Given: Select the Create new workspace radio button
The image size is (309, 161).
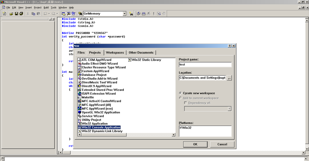Looking at the screenshot, I should coord(180,93).
